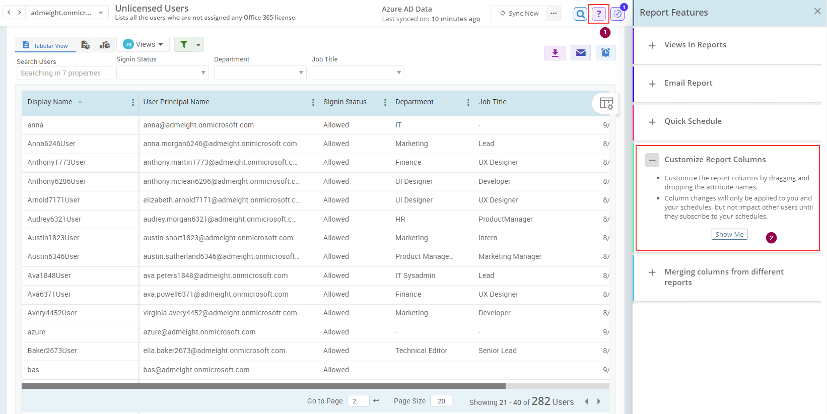This screenshot has height=414, width=827.
Task: Click Austin1823User display name
Action: pyautogui.click(x=53, y=238)
